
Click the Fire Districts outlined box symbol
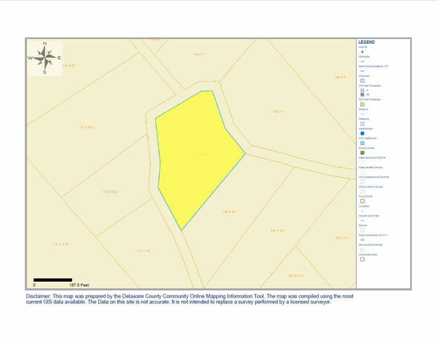click(362, 201)
